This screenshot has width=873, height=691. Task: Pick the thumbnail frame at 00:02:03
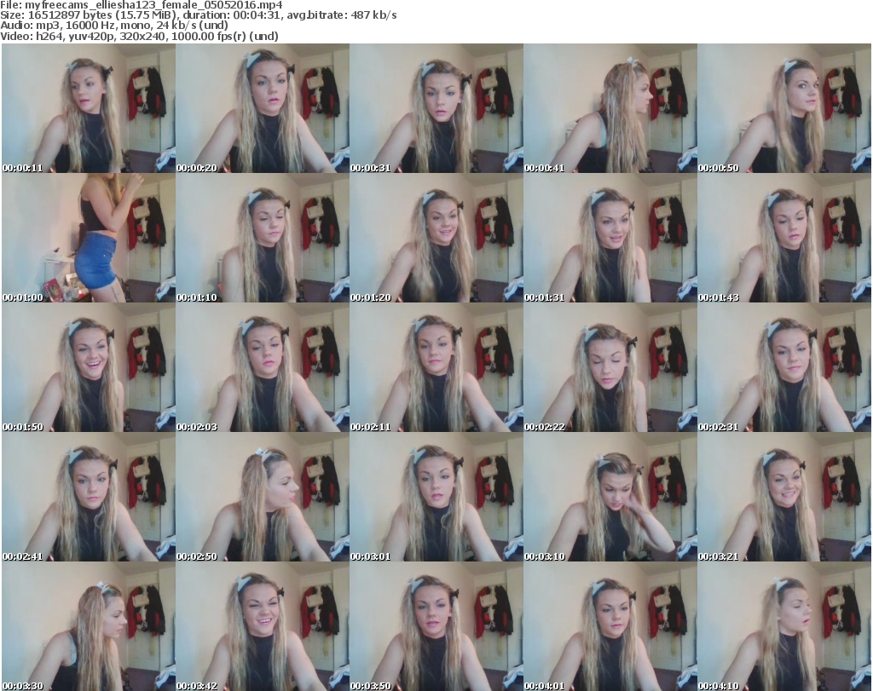pos(263,368)
